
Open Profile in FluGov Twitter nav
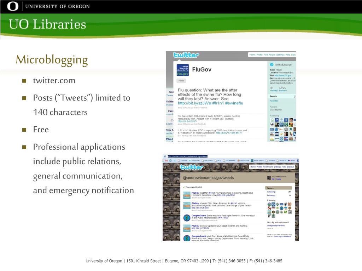(x=259, y=55)
